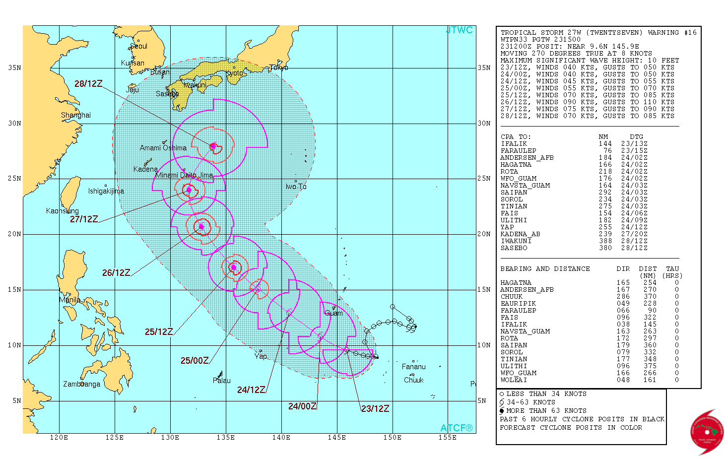727x459 pixels.
Task: Click the 26/12Z winds 090 KTS forecast line
Action: click(x=588, y=102)
